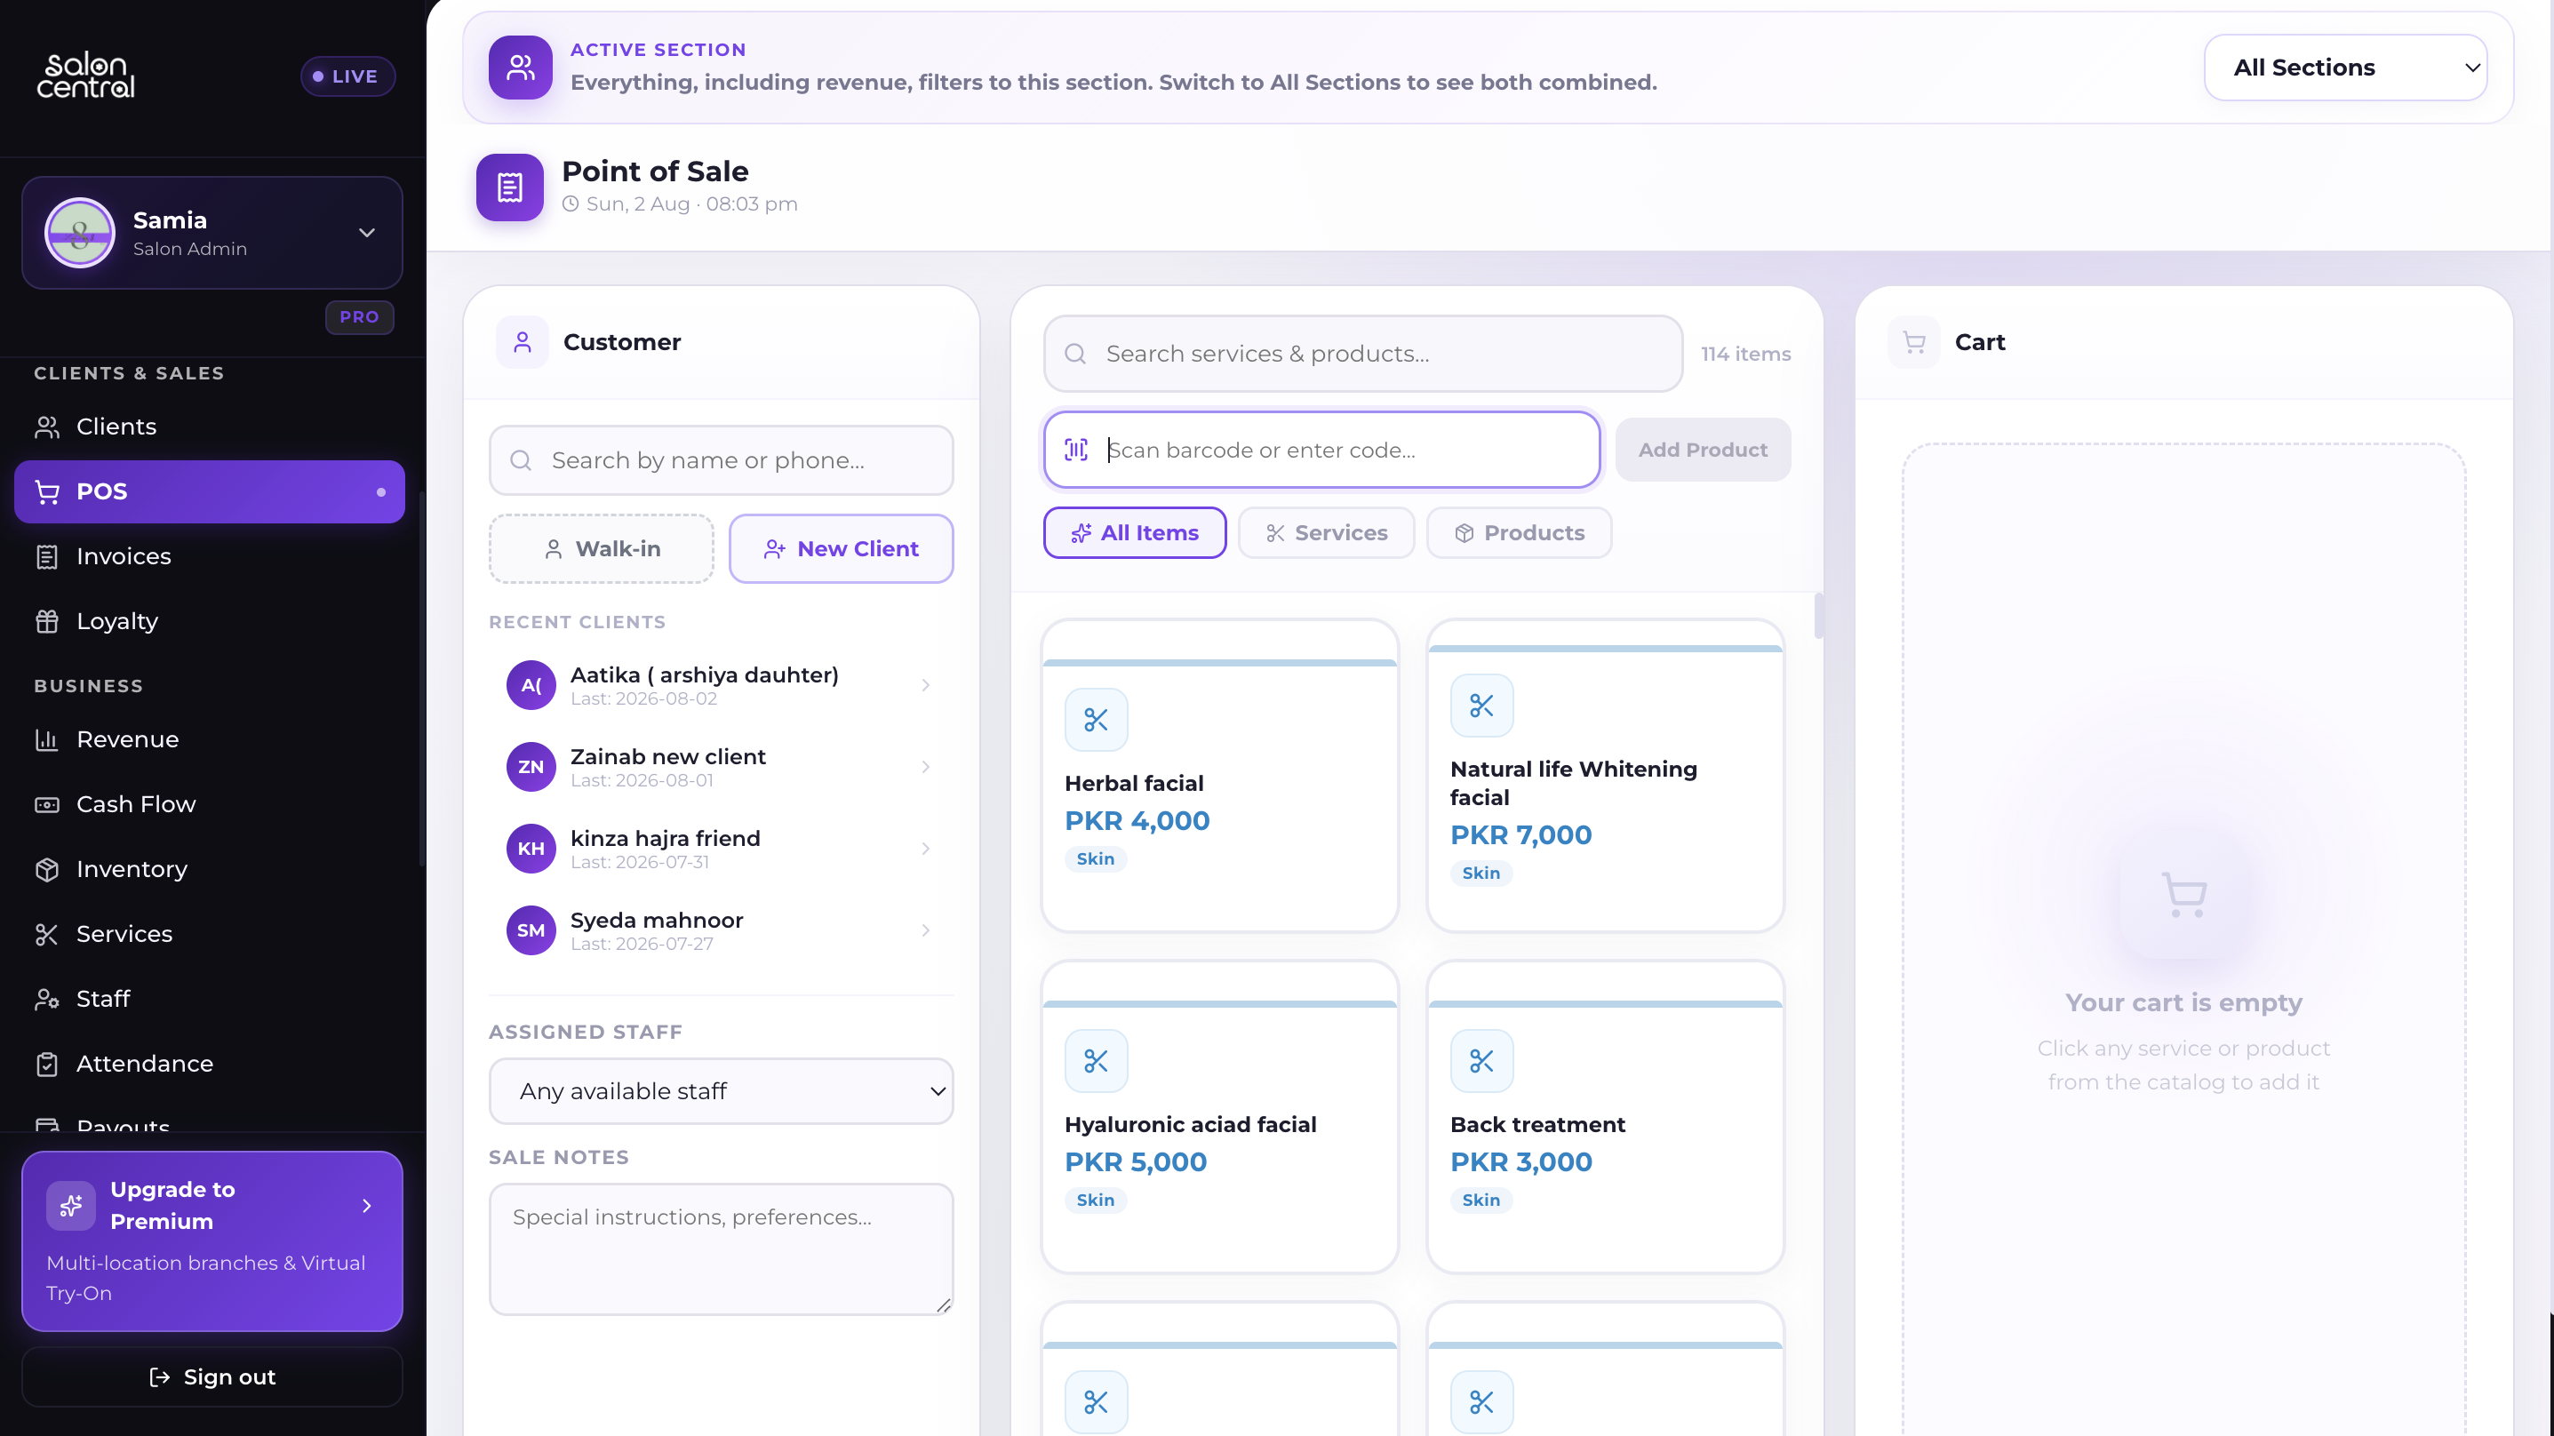The width and height of the screenshot is (2554, 1436).
Task: Click the Active Section people icon
Action: tap(521, 68)
